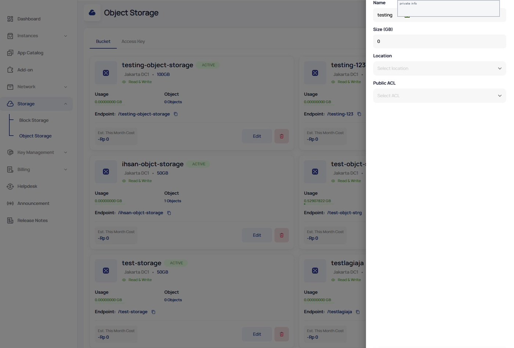
Task: Delete the testing-object-storage bucket
Action: tap(282, 136)
